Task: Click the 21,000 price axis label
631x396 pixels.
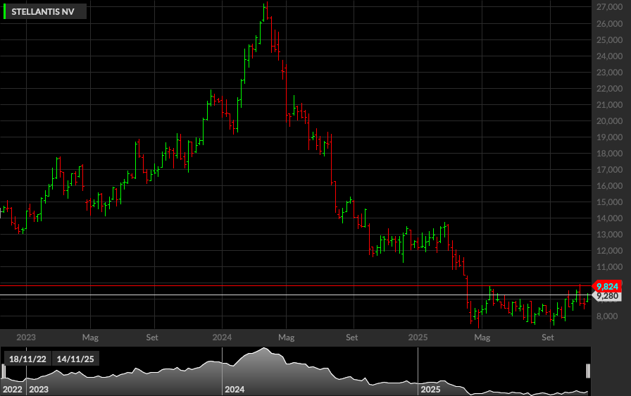Action: point(609,104)
